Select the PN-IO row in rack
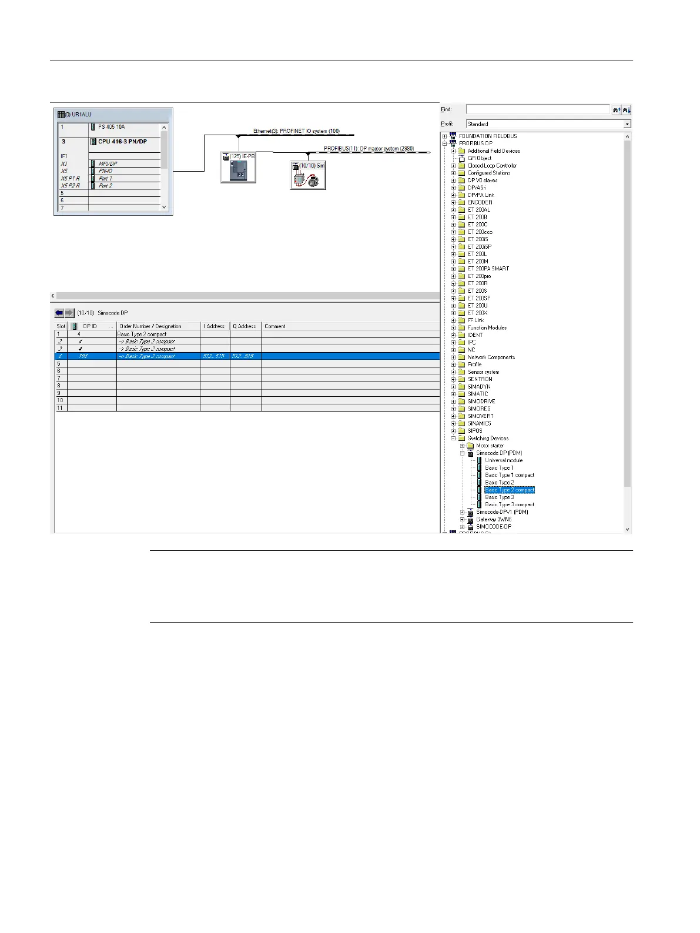 109,171
